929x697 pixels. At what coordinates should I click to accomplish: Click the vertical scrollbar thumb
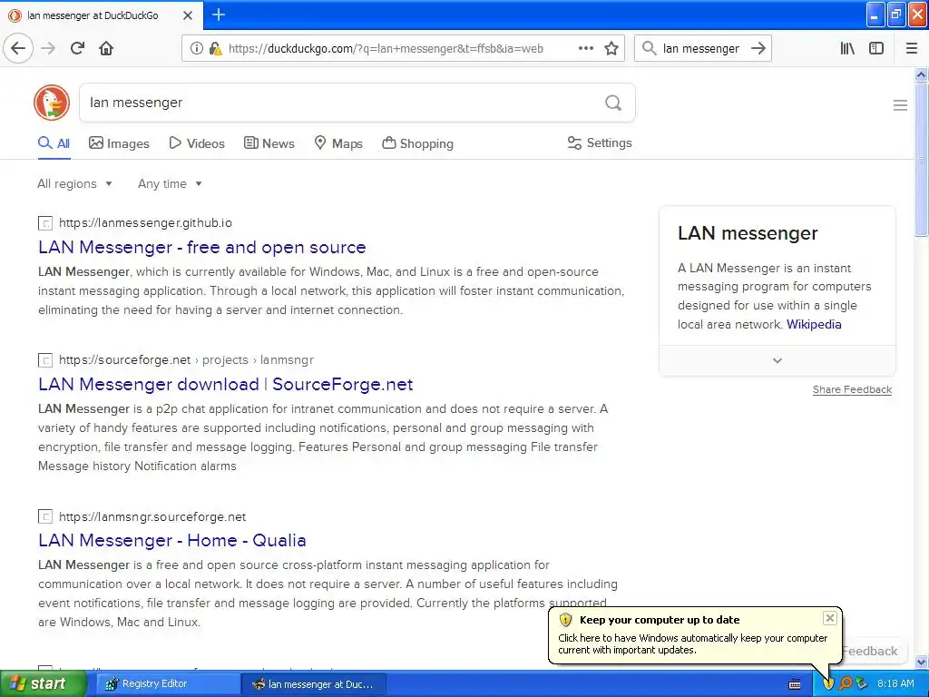click(x=921, y=160)
